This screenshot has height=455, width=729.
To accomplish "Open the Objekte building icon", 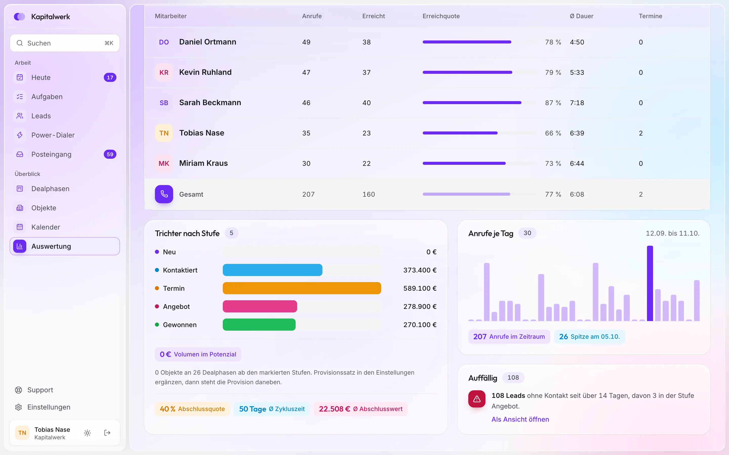I will (x=20, y=208).
